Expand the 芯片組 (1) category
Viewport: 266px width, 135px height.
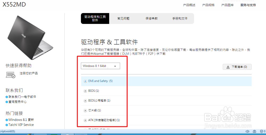pos(166,111)
